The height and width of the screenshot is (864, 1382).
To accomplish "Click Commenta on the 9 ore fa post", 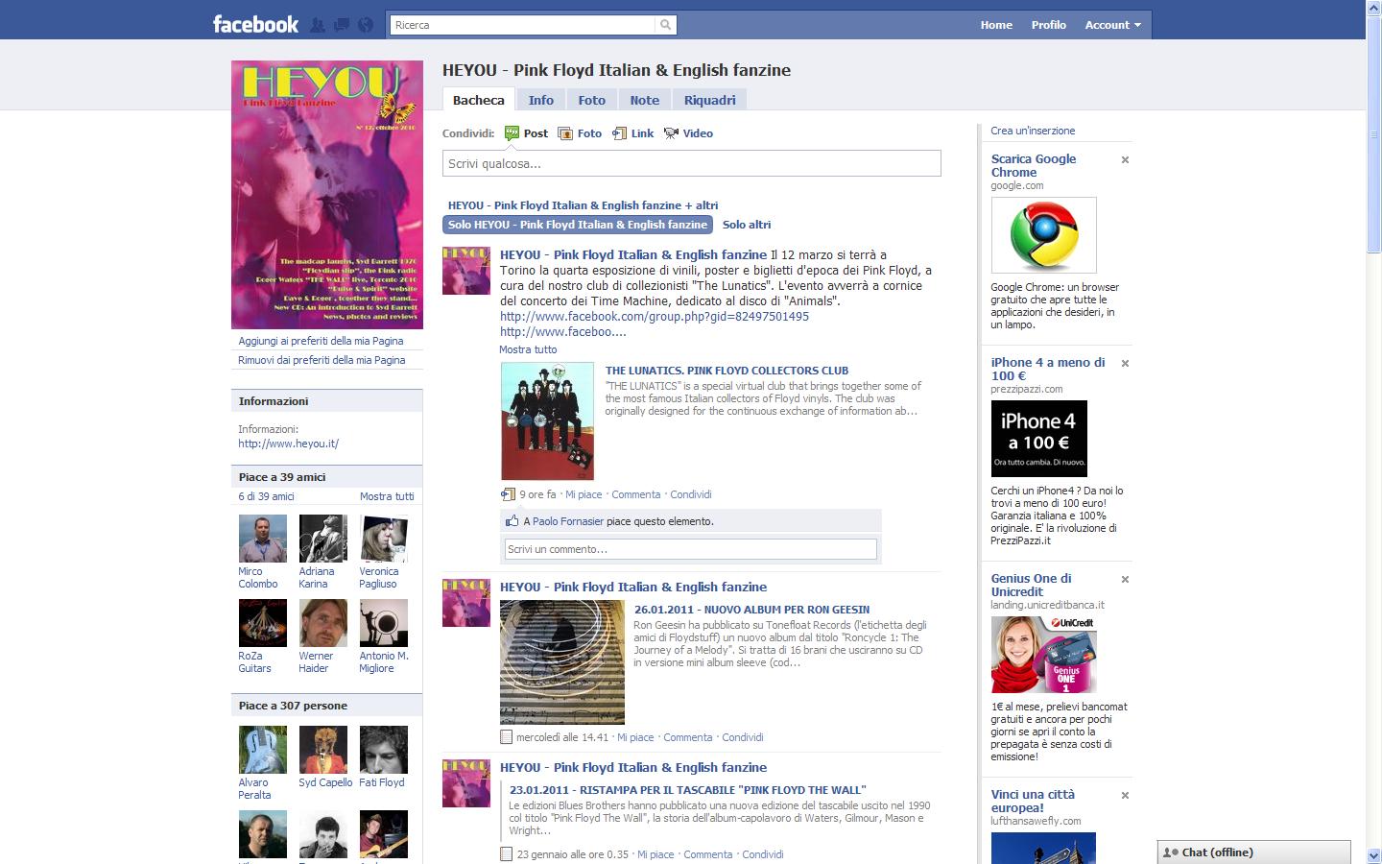I will pos(636,494).
